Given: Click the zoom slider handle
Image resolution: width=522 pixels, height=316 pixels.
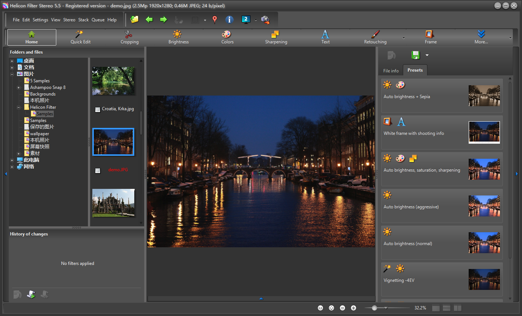Looking at the screenshot, I should (374, 308).
